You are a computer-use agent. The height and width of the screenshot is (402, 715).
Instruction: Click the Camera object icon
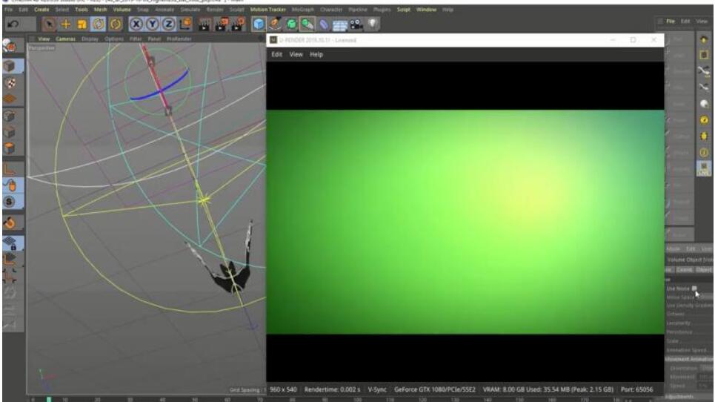point(353,24)
